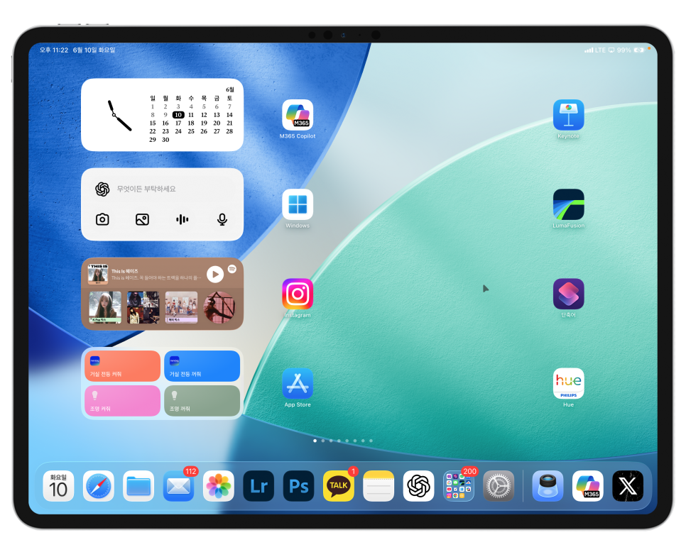Screen dimensions: 686x557
Task: Launch Keynote
Action: [x=568, y=115]
